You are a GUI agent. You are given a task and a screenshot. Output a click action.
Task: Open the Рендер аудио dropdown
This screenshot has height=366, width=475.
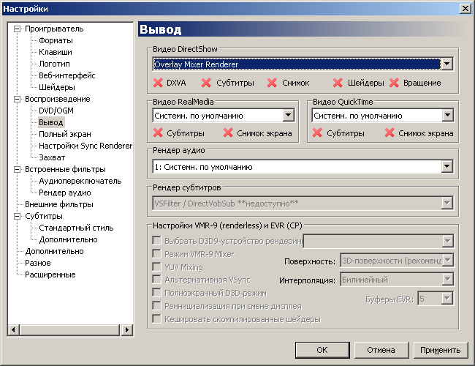point(446,167)
